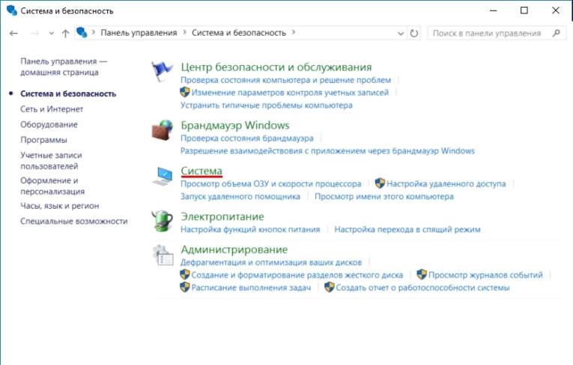Click the System computer monitor icon
Viewport: 573px width, 365px height.
(x=163, y=176)
